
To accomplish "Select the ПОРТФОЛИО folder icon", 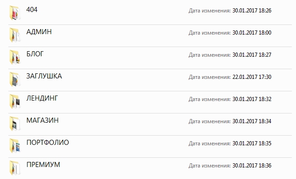I will tap(15, 146).
